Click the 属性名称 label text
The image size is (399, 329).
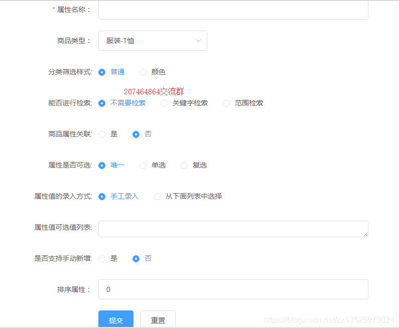click(x=74, y=10)
